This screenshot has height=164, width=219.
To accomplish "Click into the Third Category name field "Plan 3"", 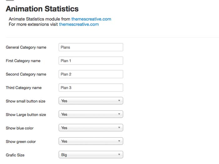I will 91,87.
